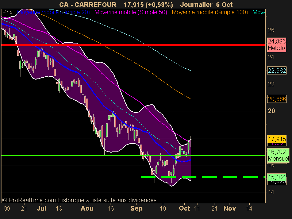The width and height of the screenshot is (292, 219).
Task: Click the Oct date axis label
Action: 184,208
